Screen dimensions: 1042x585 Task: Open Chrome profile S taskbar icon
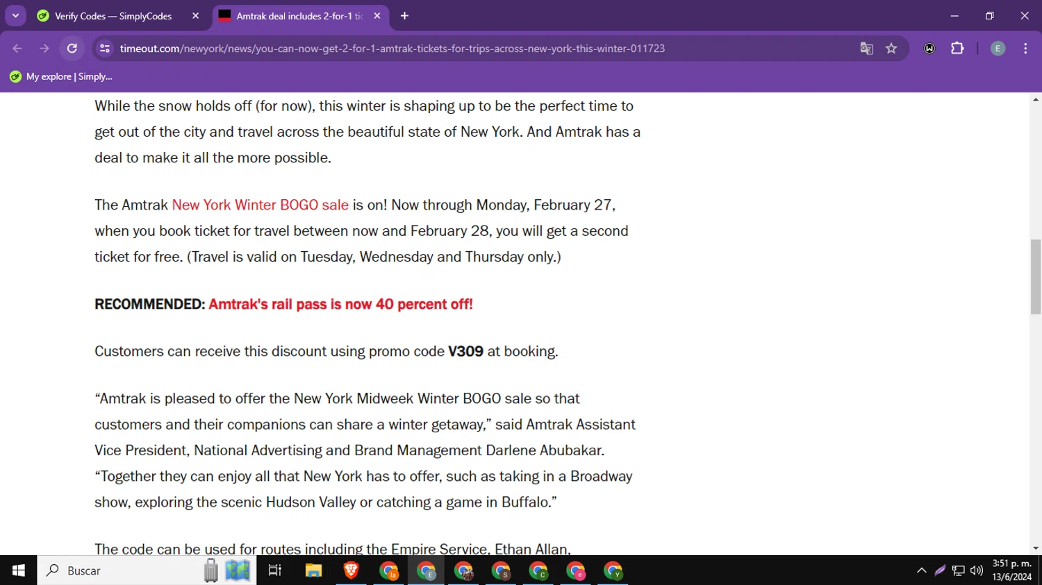point(501,570)
